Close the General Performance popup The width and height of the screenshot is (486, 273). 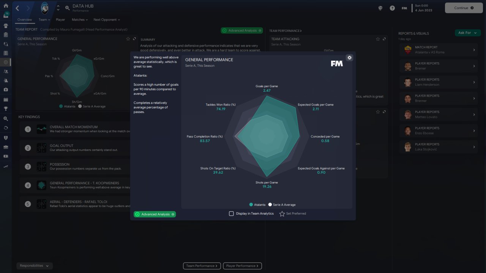click(350, 58)
